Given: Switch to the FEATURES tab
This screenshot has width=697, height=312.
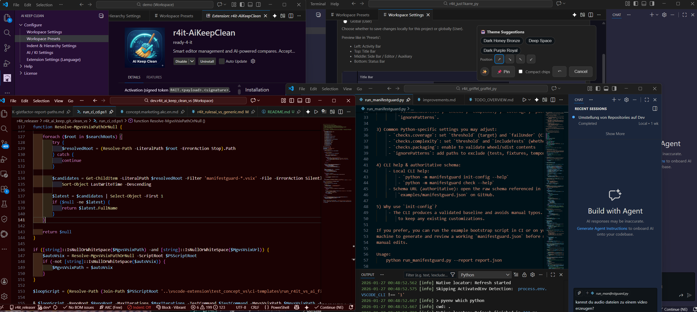Looking at the screenshot, I should click(x=154, y=77).
